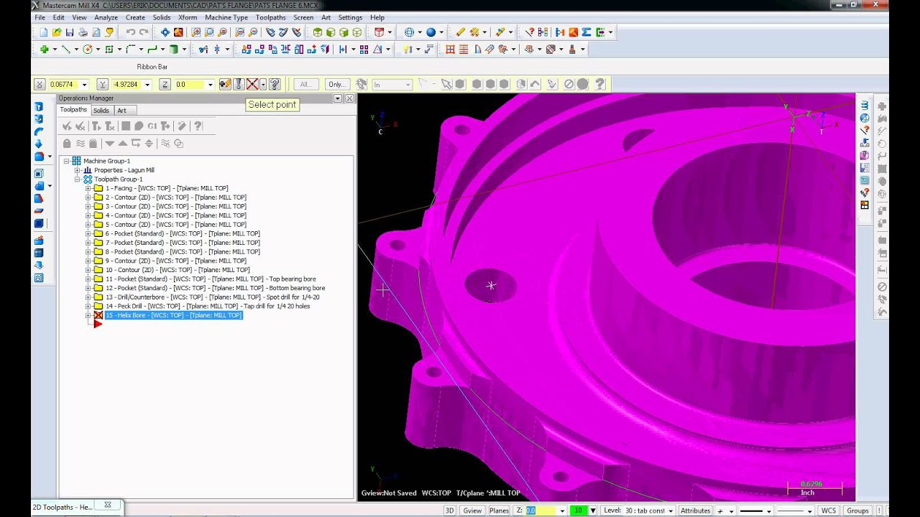Image resolution: width=920 pixels, height=517 pixels.
Task: Collapse the Machine Group-1 tree node
Action: [66, 161]
